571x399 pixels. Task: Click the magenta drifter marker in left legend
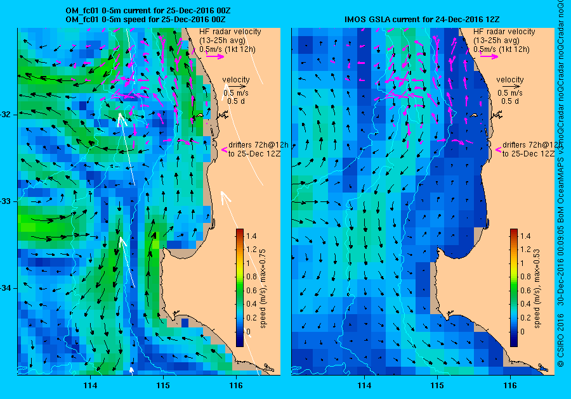(x=224, y=149)
